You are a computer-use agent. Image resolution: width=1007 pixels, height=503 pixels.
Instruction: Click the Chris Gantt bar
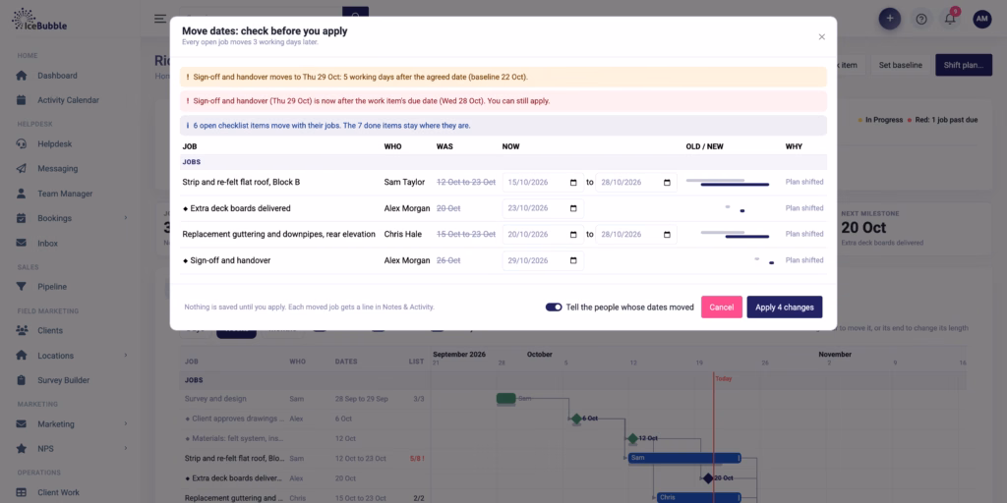[x=698, y=497]
